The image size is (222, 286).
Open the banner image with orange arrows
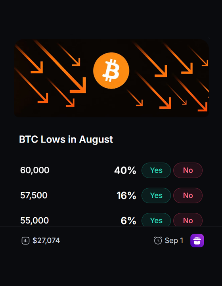click(111, 78)
